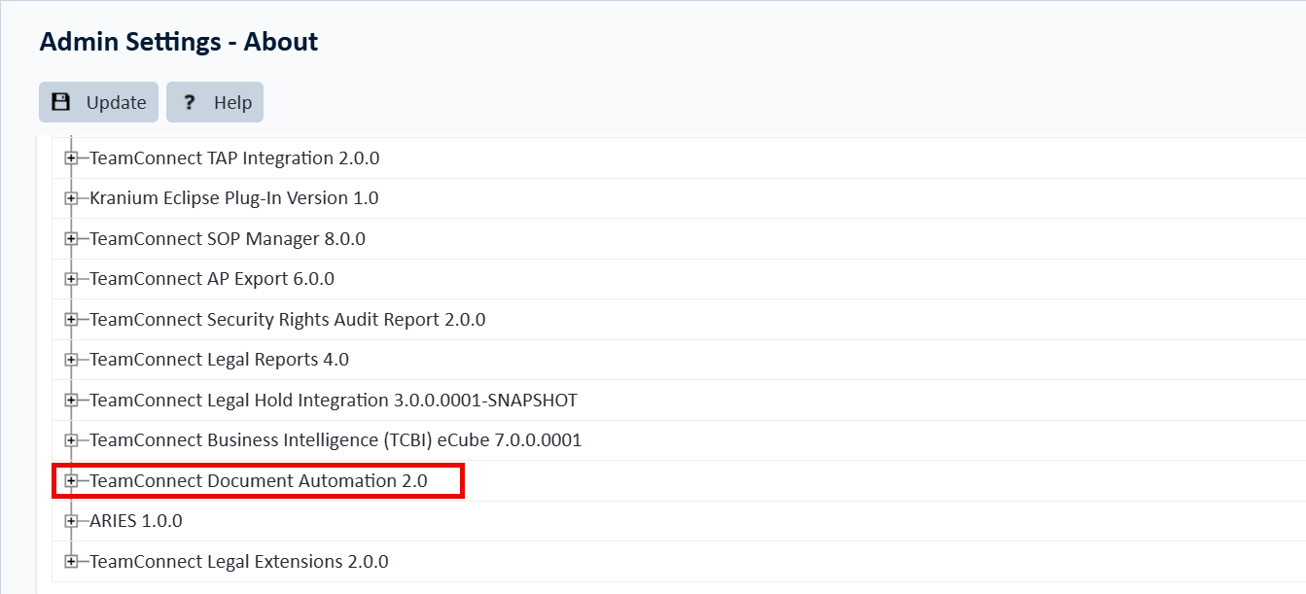The height and width of the screenshot is (594, 1306).
Task: Select the ARIES 1.0.0 entry
Action: (136, 521)
